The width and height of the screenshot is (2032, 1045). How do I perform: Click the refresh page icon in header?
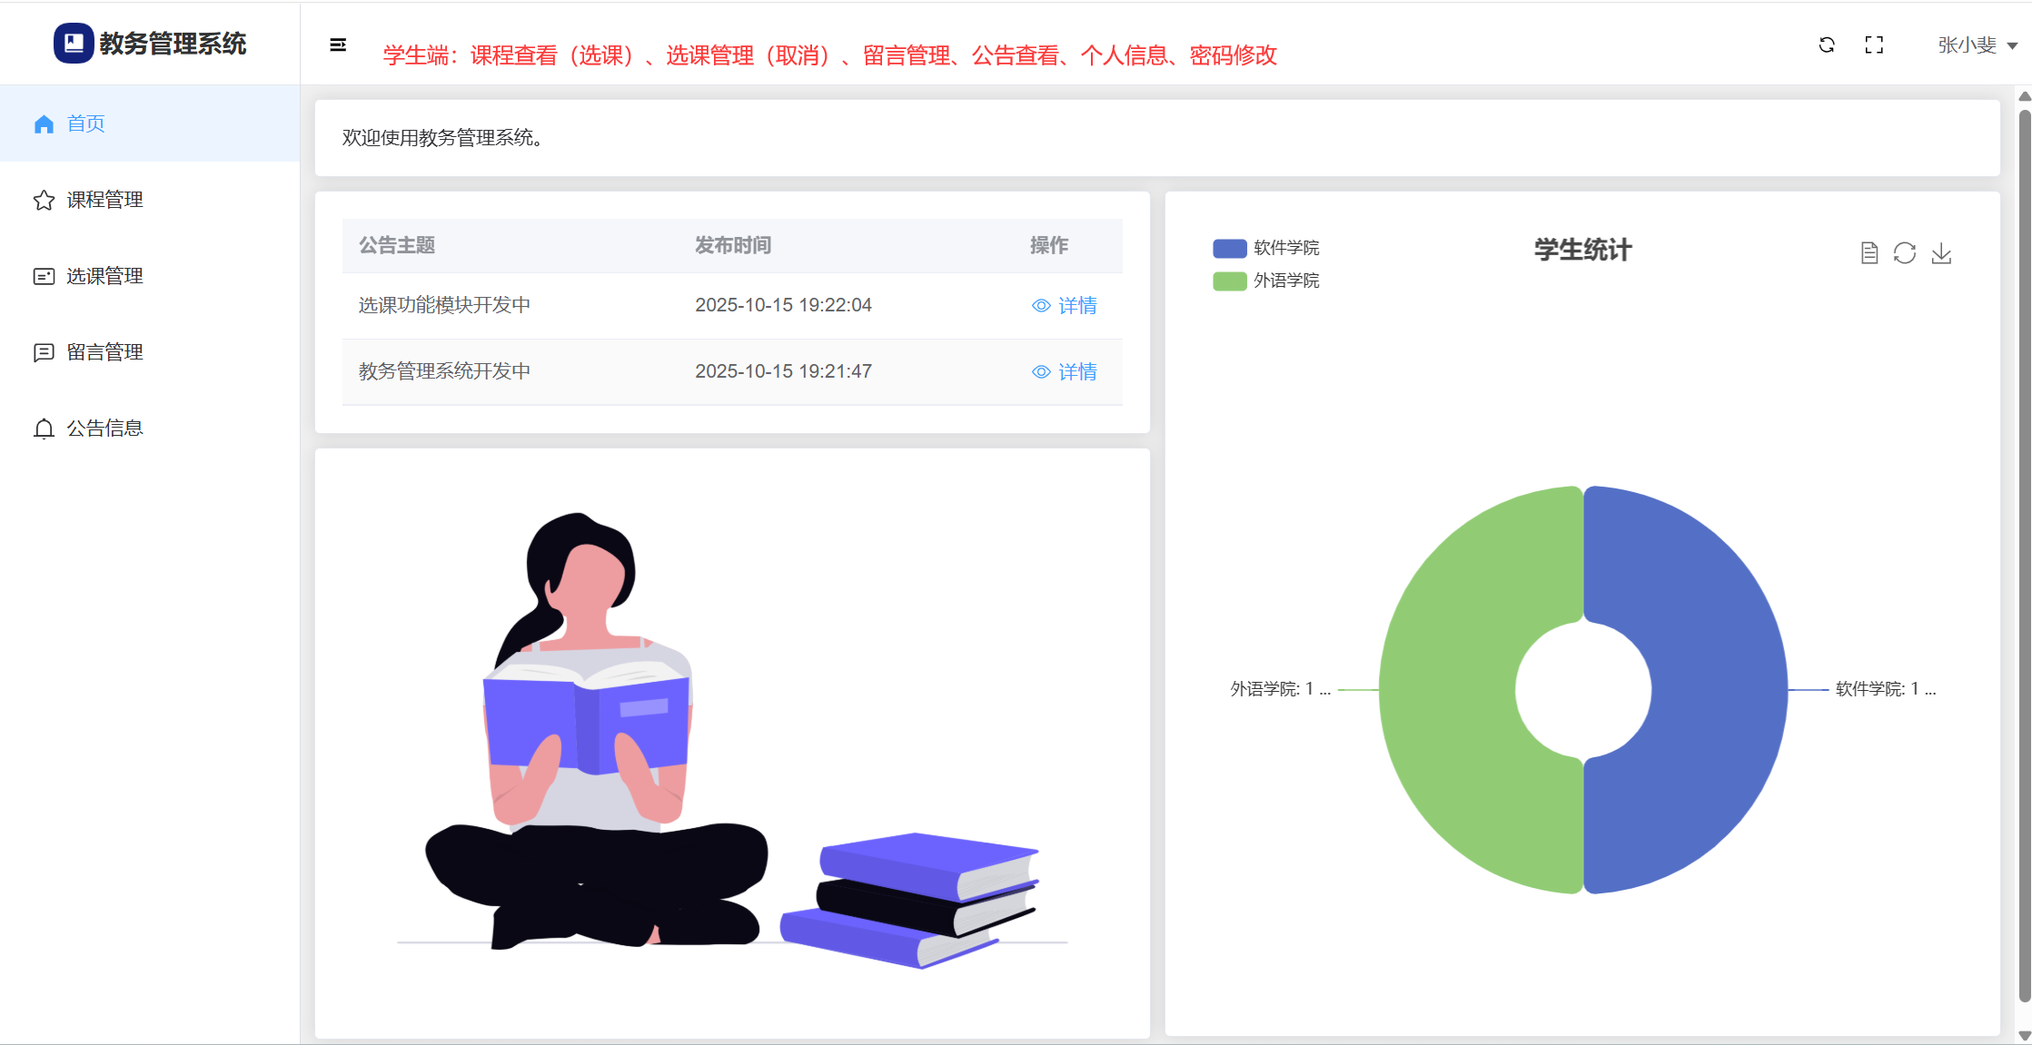[1826, 44]
